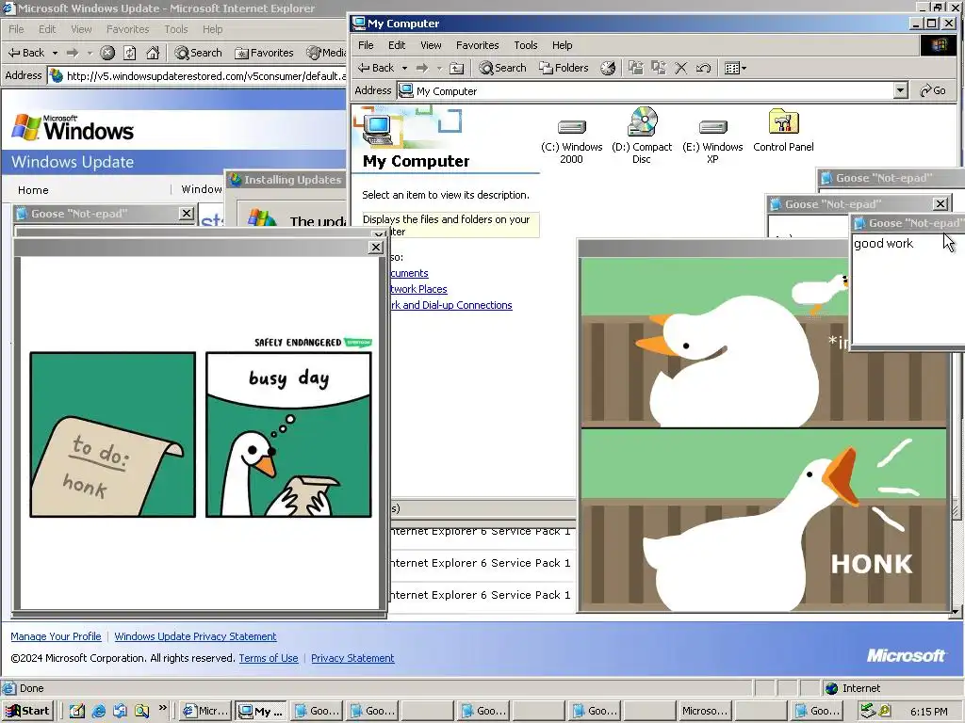Image resolution: width=965 pixels, height=723 pixels.
Task: Expand the quick launch overflow chevron
Action: [162, 708]
